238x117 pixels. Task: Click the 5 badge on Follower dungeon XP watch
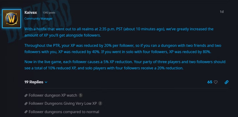pyautogui.click(x=81, y=96)
